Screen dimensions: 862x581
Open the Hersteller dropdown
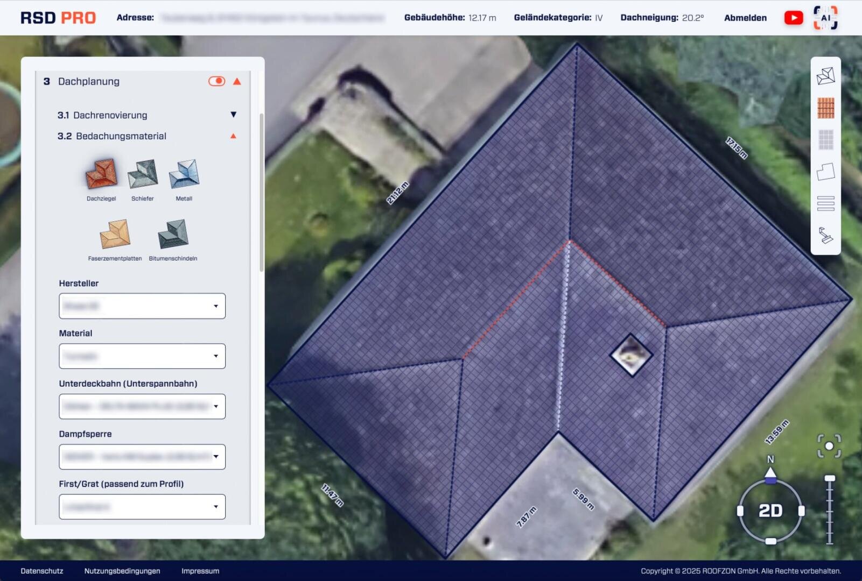pos(142,306)
